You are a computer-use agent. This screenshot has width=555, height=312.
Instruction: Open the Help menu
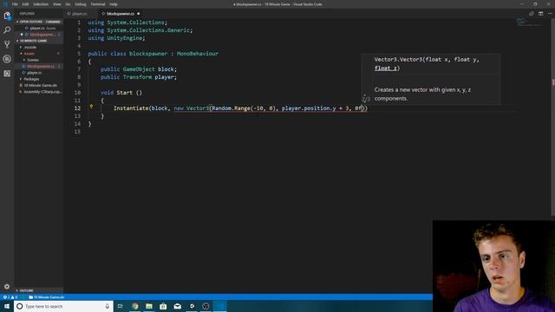(x=114, y=4)
